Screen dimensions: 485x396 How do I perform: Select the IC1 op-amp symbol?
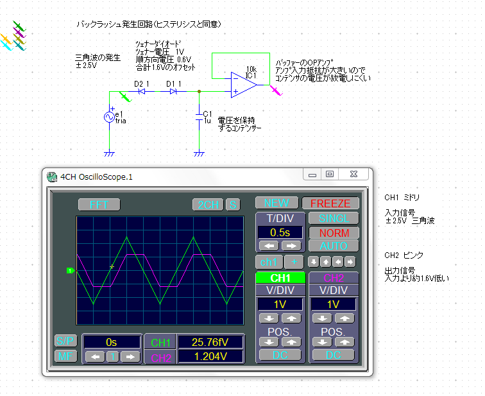click(x=244, y=85)
